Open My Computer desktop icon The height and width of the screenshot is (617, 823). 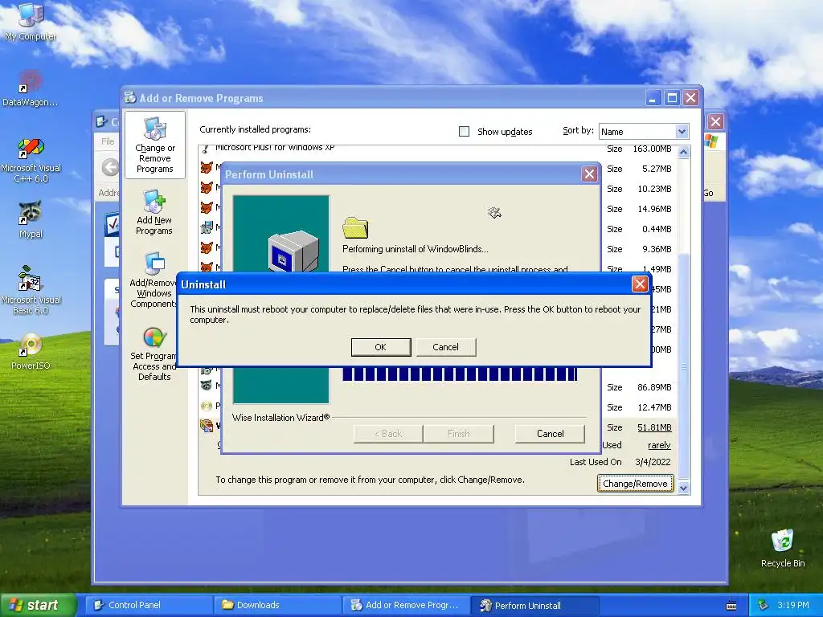tap(31, 21)
